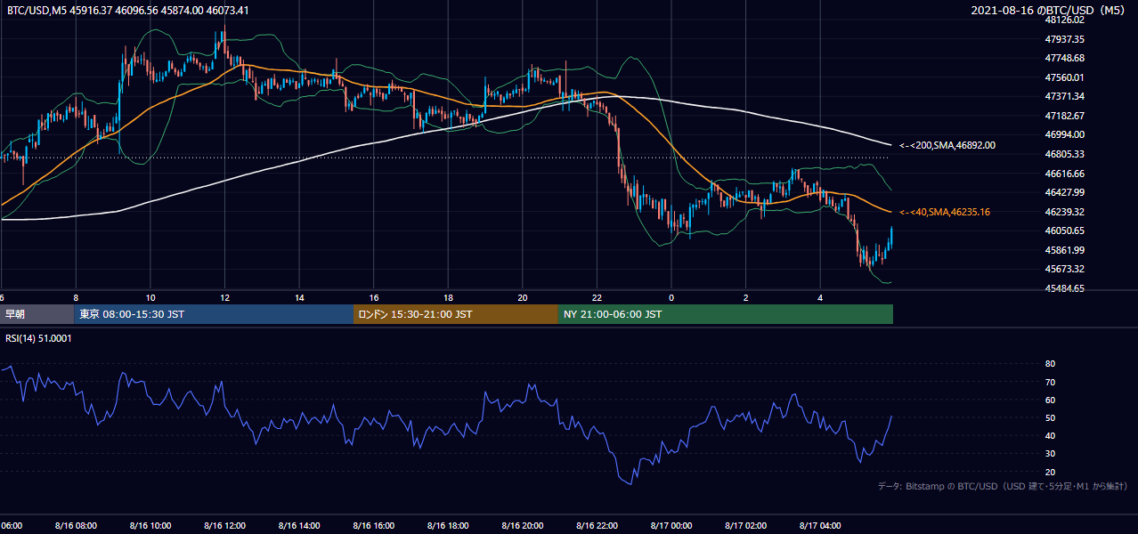This screenshot has width=1138, height=534.
Task: Click price axis label 47182.67
Action: click(1064, 116)
